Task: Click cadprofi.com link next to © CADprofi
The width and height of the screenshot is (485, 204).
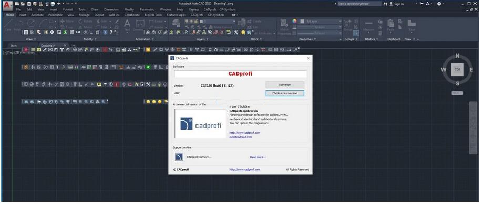Action: (245, 170)
